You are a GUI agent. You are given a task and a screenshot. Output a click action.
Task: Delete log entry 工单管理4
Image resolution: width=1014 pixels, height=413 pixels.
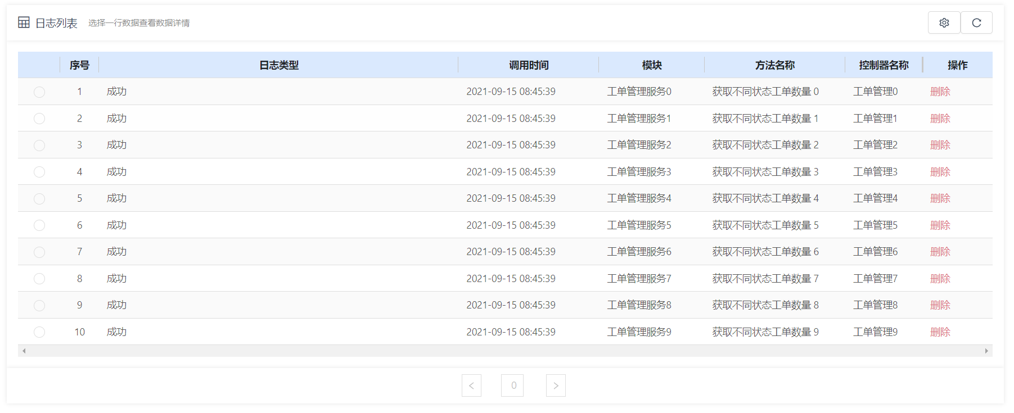[x=940, y=198]
